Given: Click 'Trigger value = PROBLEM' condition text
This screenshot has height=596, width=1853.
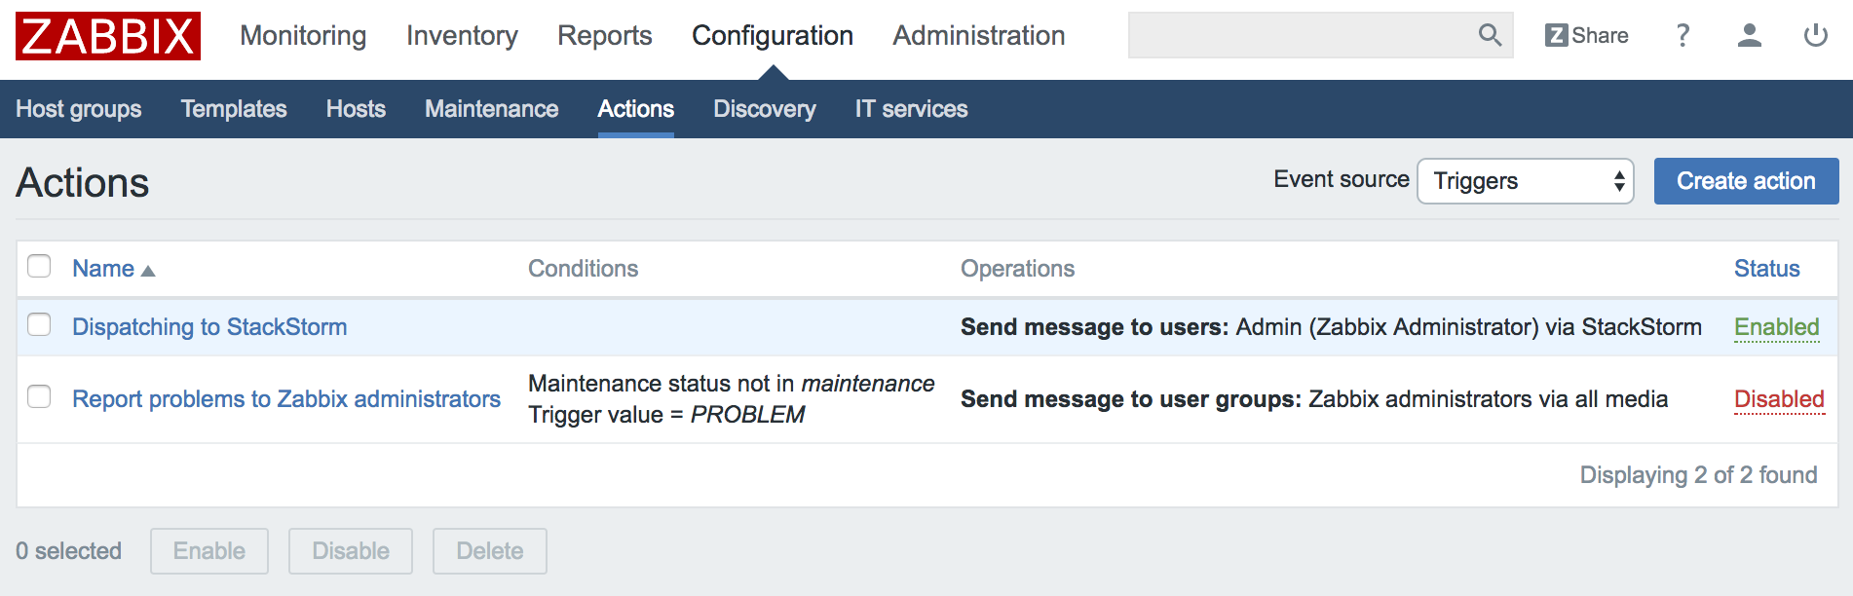Looking at the screenshot, I should pos(666,415).
